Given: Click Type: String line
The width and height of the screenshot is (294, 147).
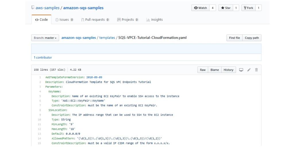Looking at the screenshot, I should pos(61,119).
